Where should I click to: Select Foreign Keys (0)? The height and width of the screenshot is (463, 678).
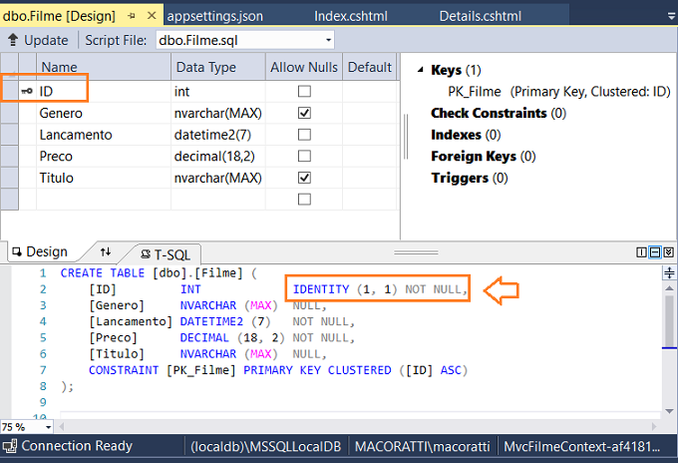(x=484, y=156)
